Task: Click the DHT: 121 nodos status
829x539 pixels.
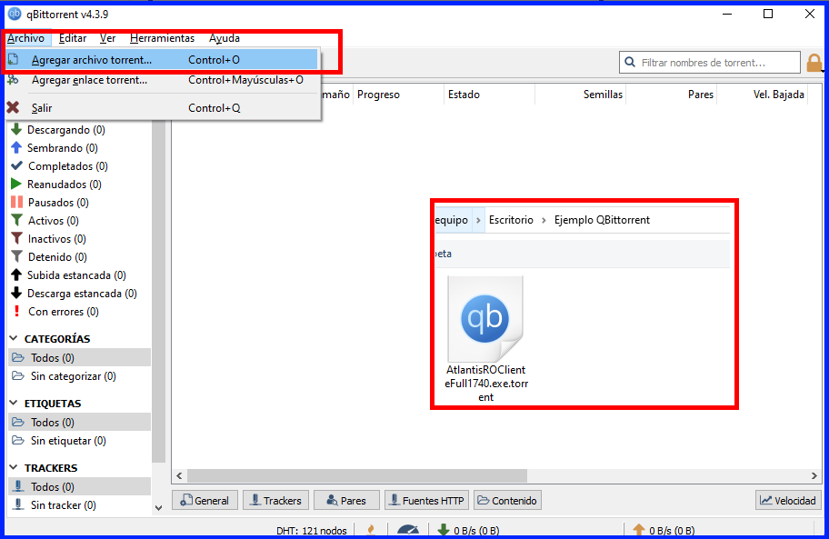Action: click(x=312, y=531)
